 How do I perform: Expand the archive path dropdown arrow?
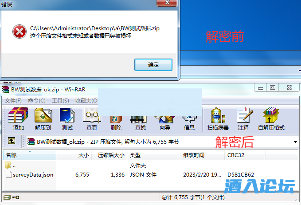(x=295, y=142)
